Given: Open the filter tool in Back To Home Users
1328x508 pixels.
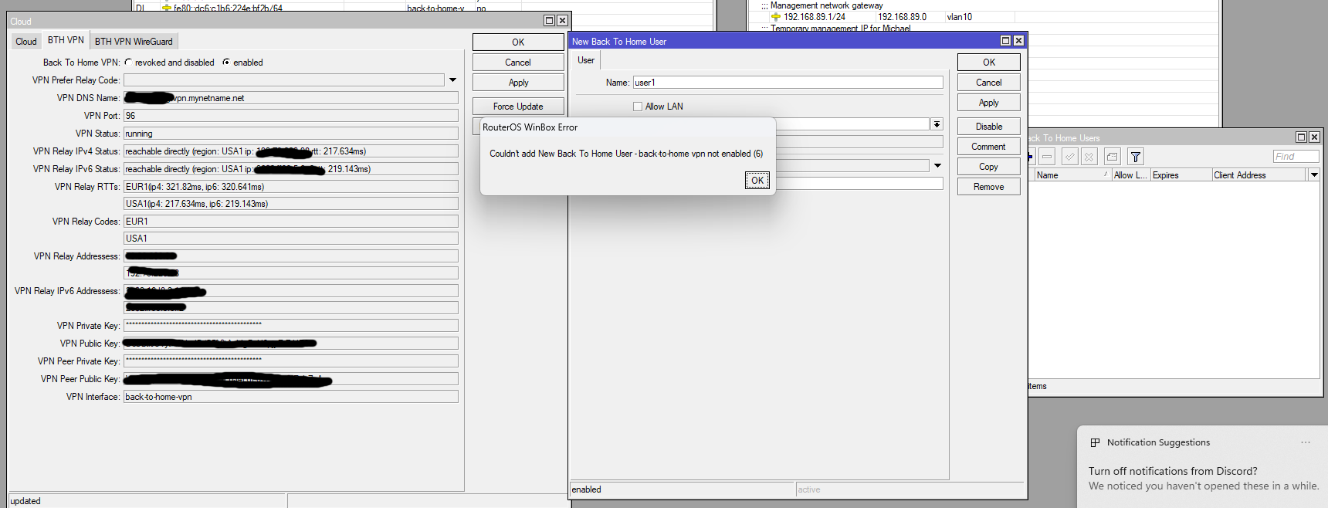Looking at the screenshot, I should click(x=1136, y=157).
